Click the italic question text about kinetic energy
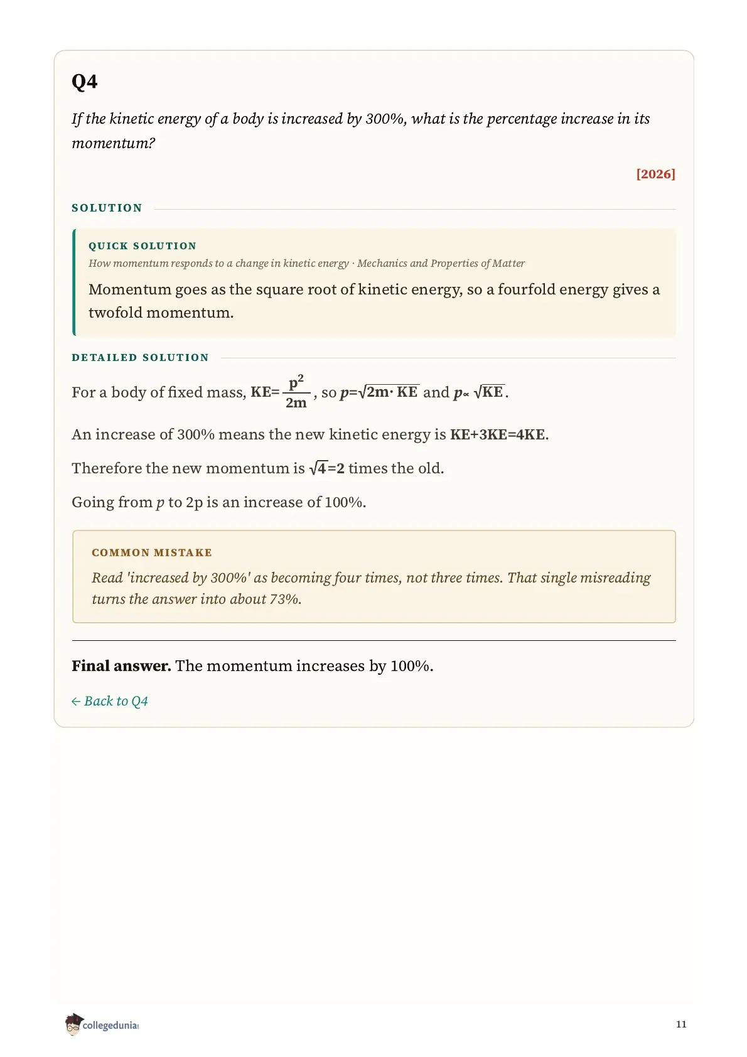The width and height of the screenshot is (747, 1057). click(x=361, y=131)
